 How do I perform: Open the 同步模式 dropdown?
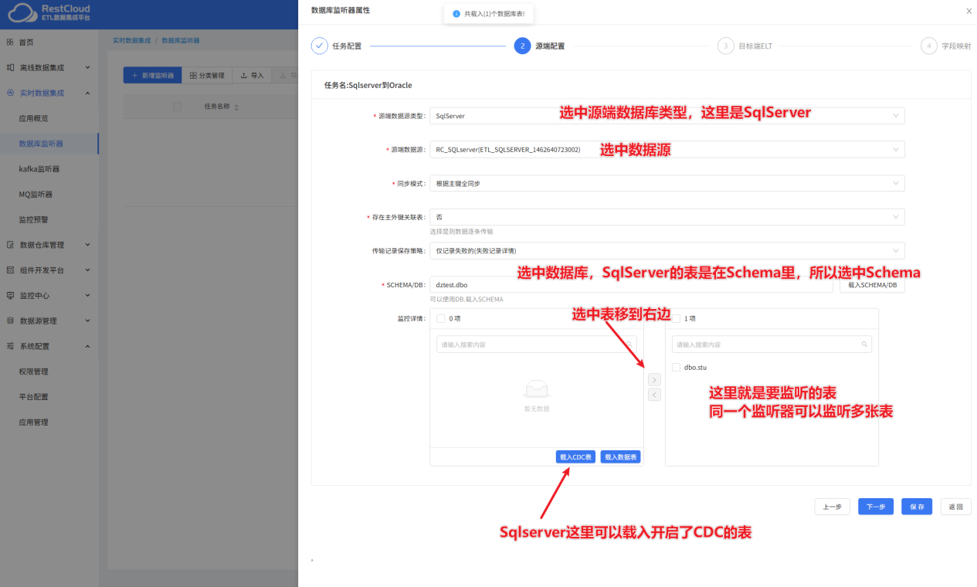pos(666,183)
